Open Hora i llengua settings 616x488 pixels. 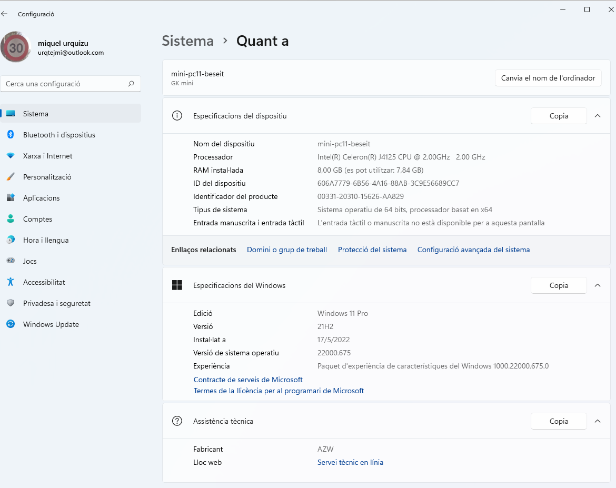[x=71, y=240]
